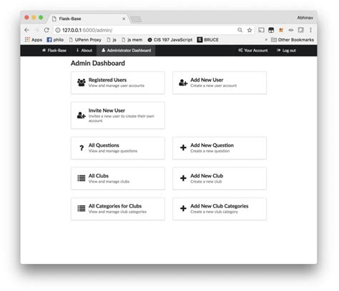Open the Add New Club card
This screenshot has height=291, width=339.
(x=220, y=178)
